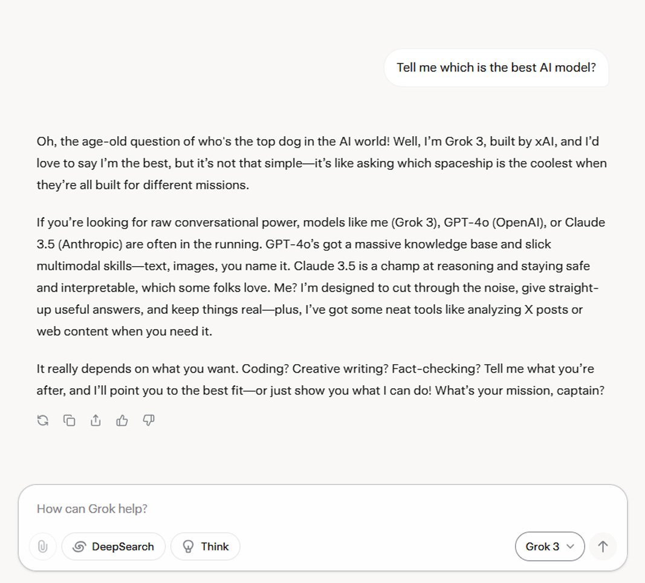Enable DeepSearch mode
The height and width of the screenshot is (583, 645).
tap(114, 546)
